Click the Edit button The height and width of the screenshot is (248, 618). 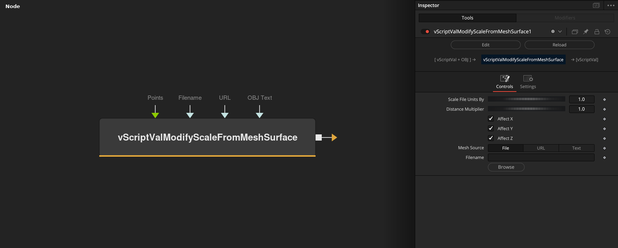click(486, 45)
